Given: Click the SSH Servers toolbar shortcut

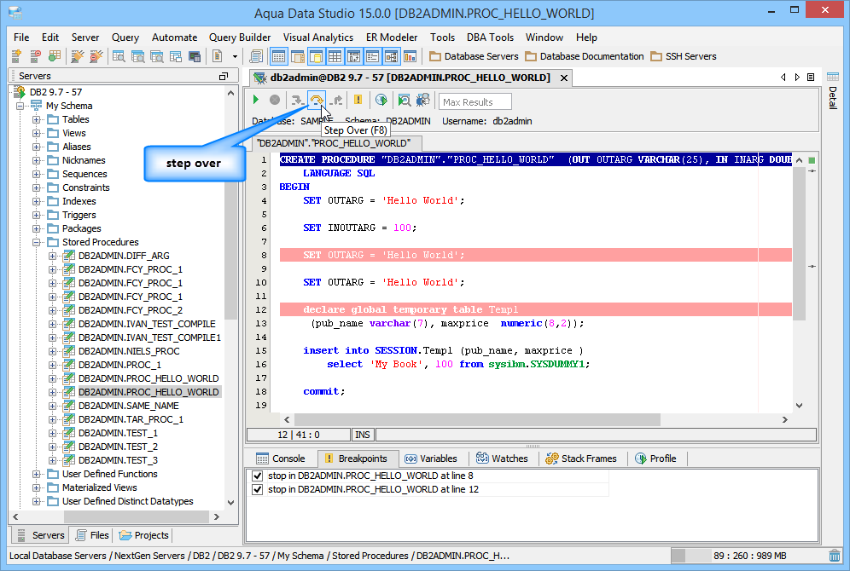Looking at the screenshot, I should click(683, 56).
